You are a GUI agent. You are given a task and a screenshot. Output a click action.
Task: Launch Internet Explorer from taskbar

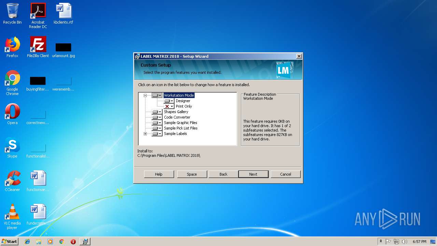click(27, 242)
